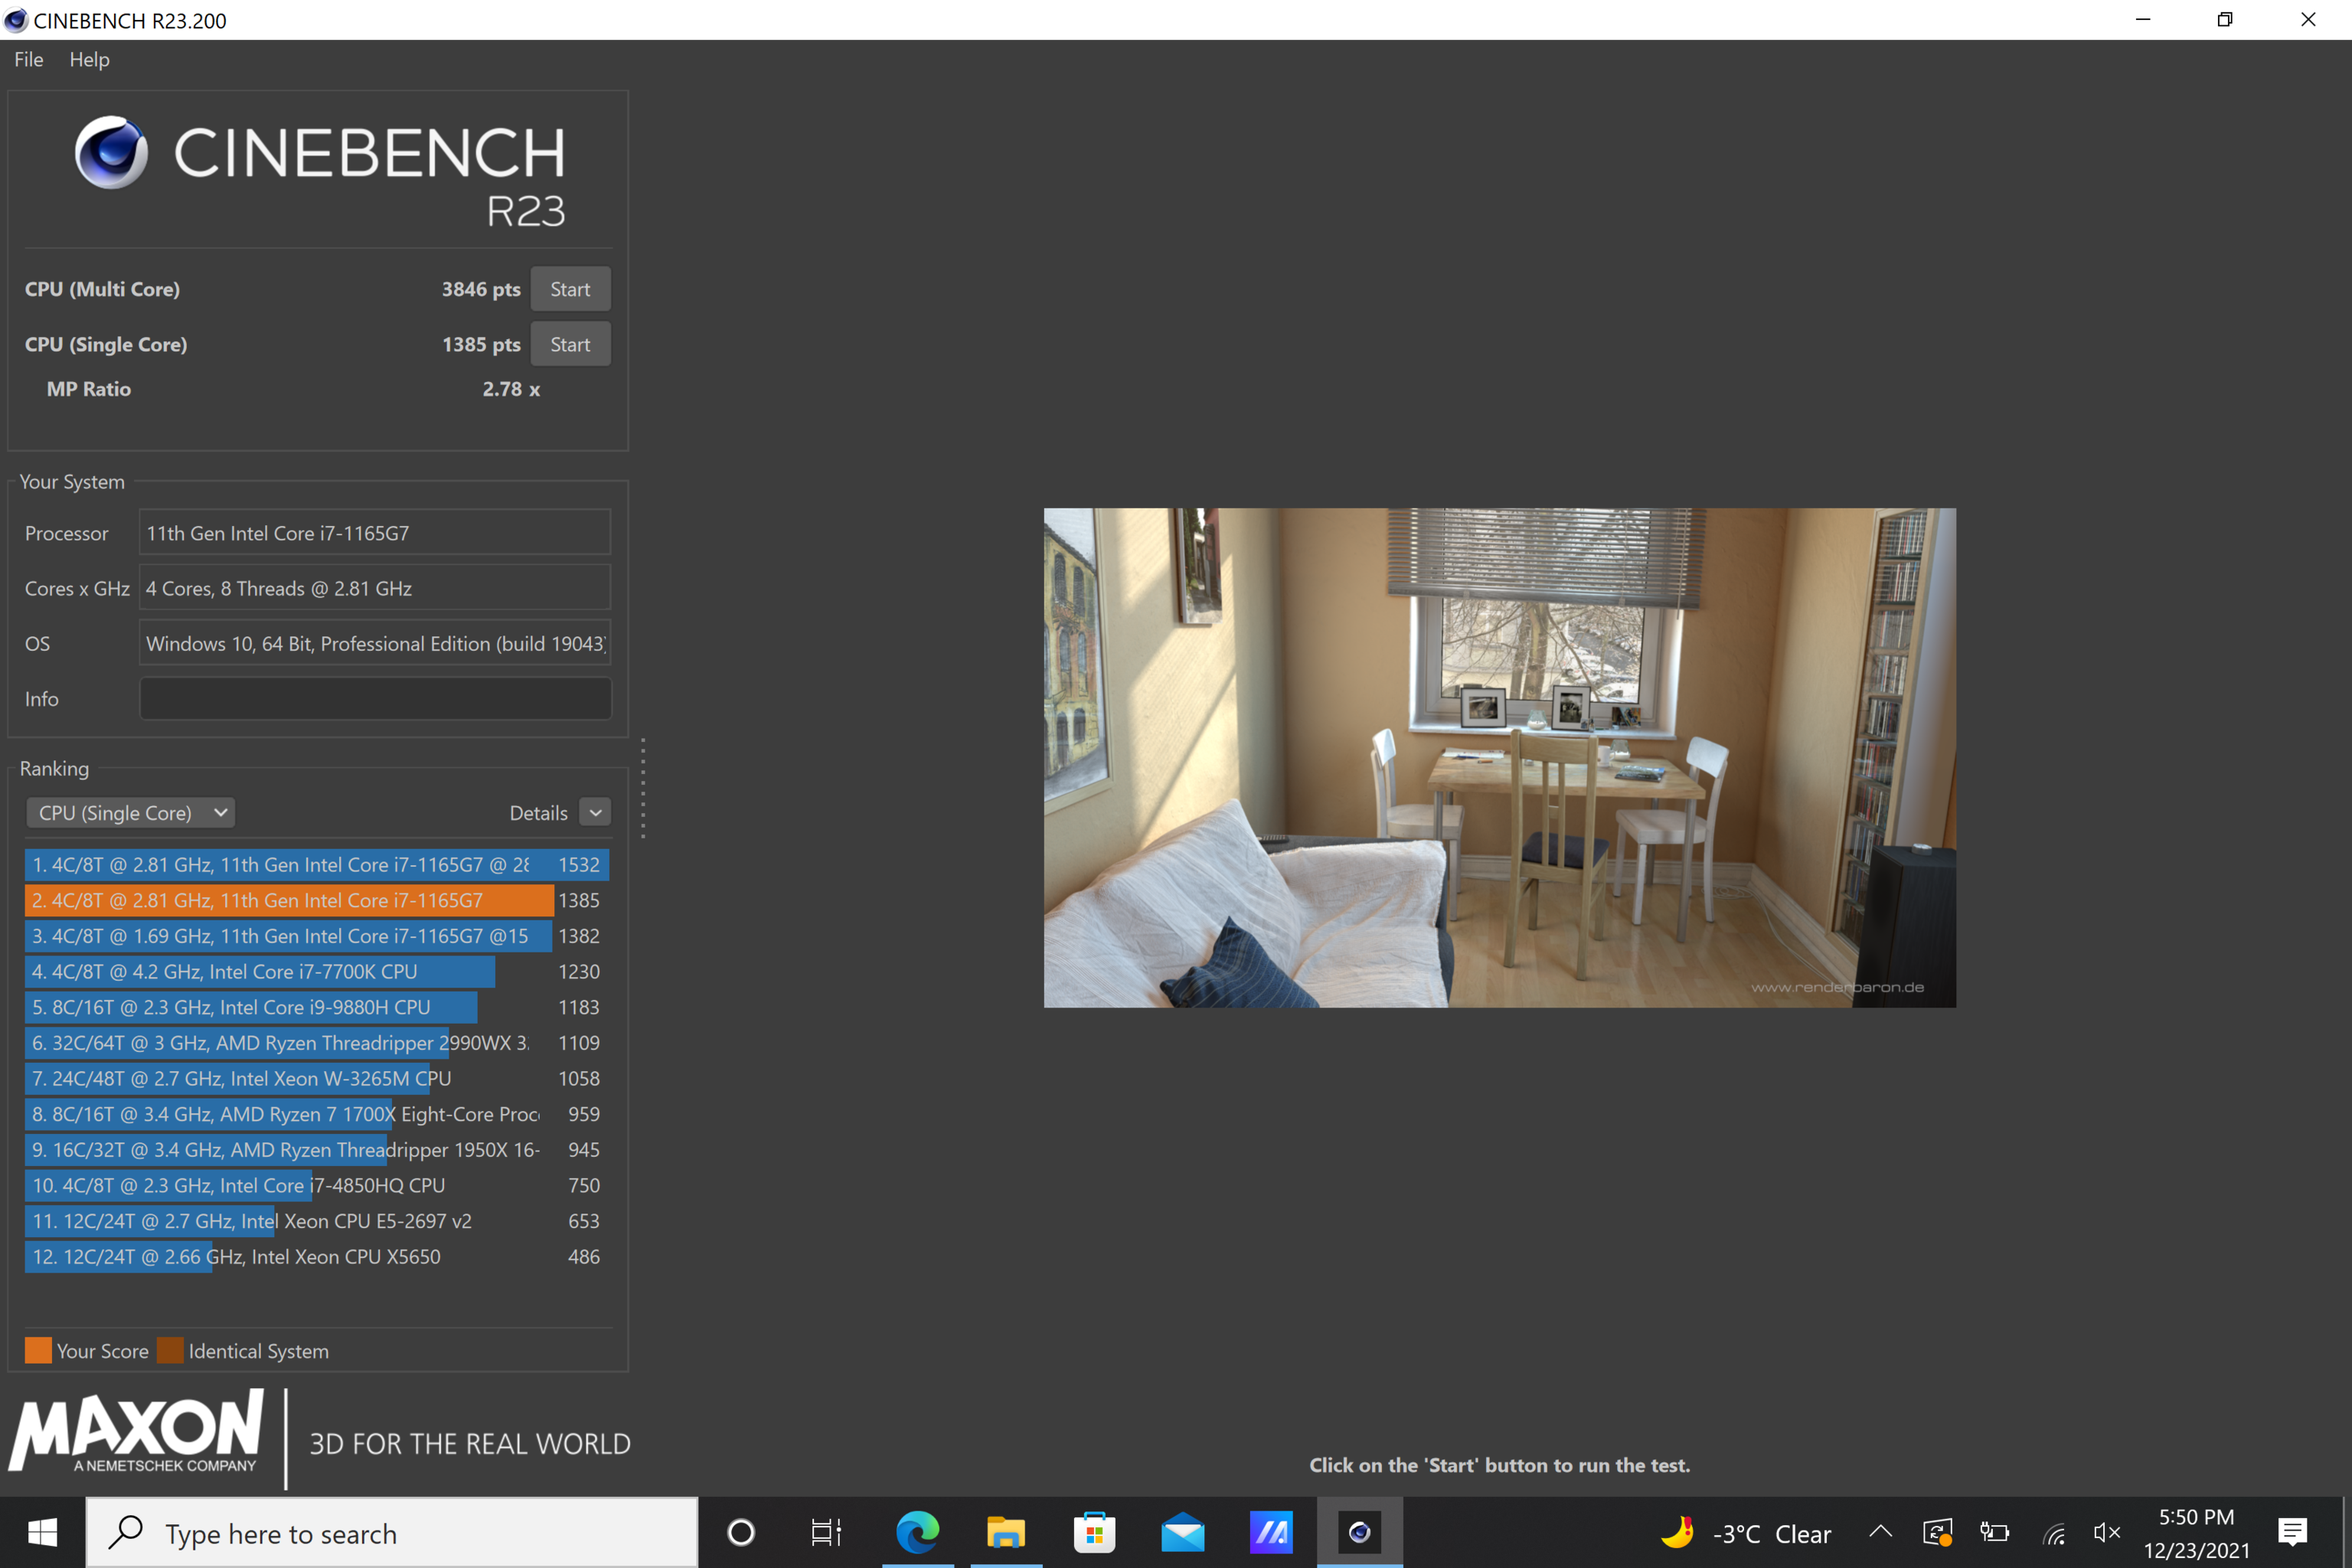Click the Cortana circle icon
This screenshot has height=1568, width=2352.
(x=741, y=1532)
